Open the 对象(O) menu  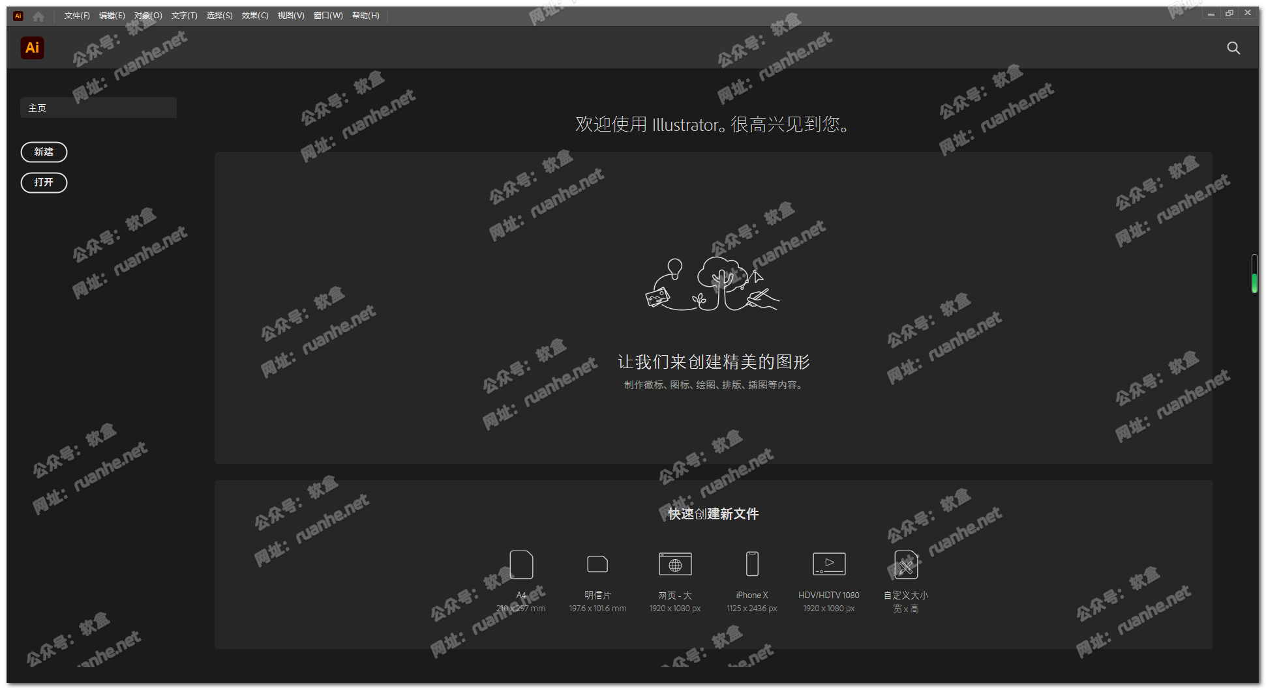click(148, 16)
